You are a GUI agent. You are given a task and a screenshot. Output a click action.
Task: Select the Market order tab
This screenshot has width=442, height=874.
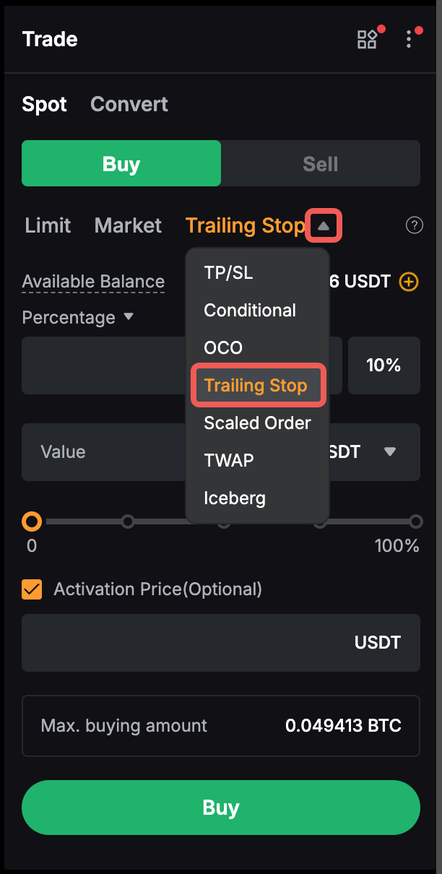[128, 225]
